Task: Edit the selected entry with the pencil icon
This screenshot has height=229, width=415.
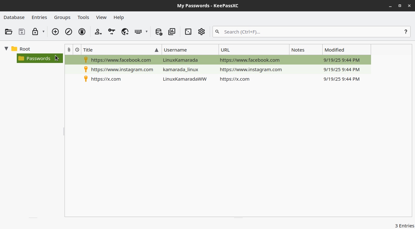Action: (69, 32)
